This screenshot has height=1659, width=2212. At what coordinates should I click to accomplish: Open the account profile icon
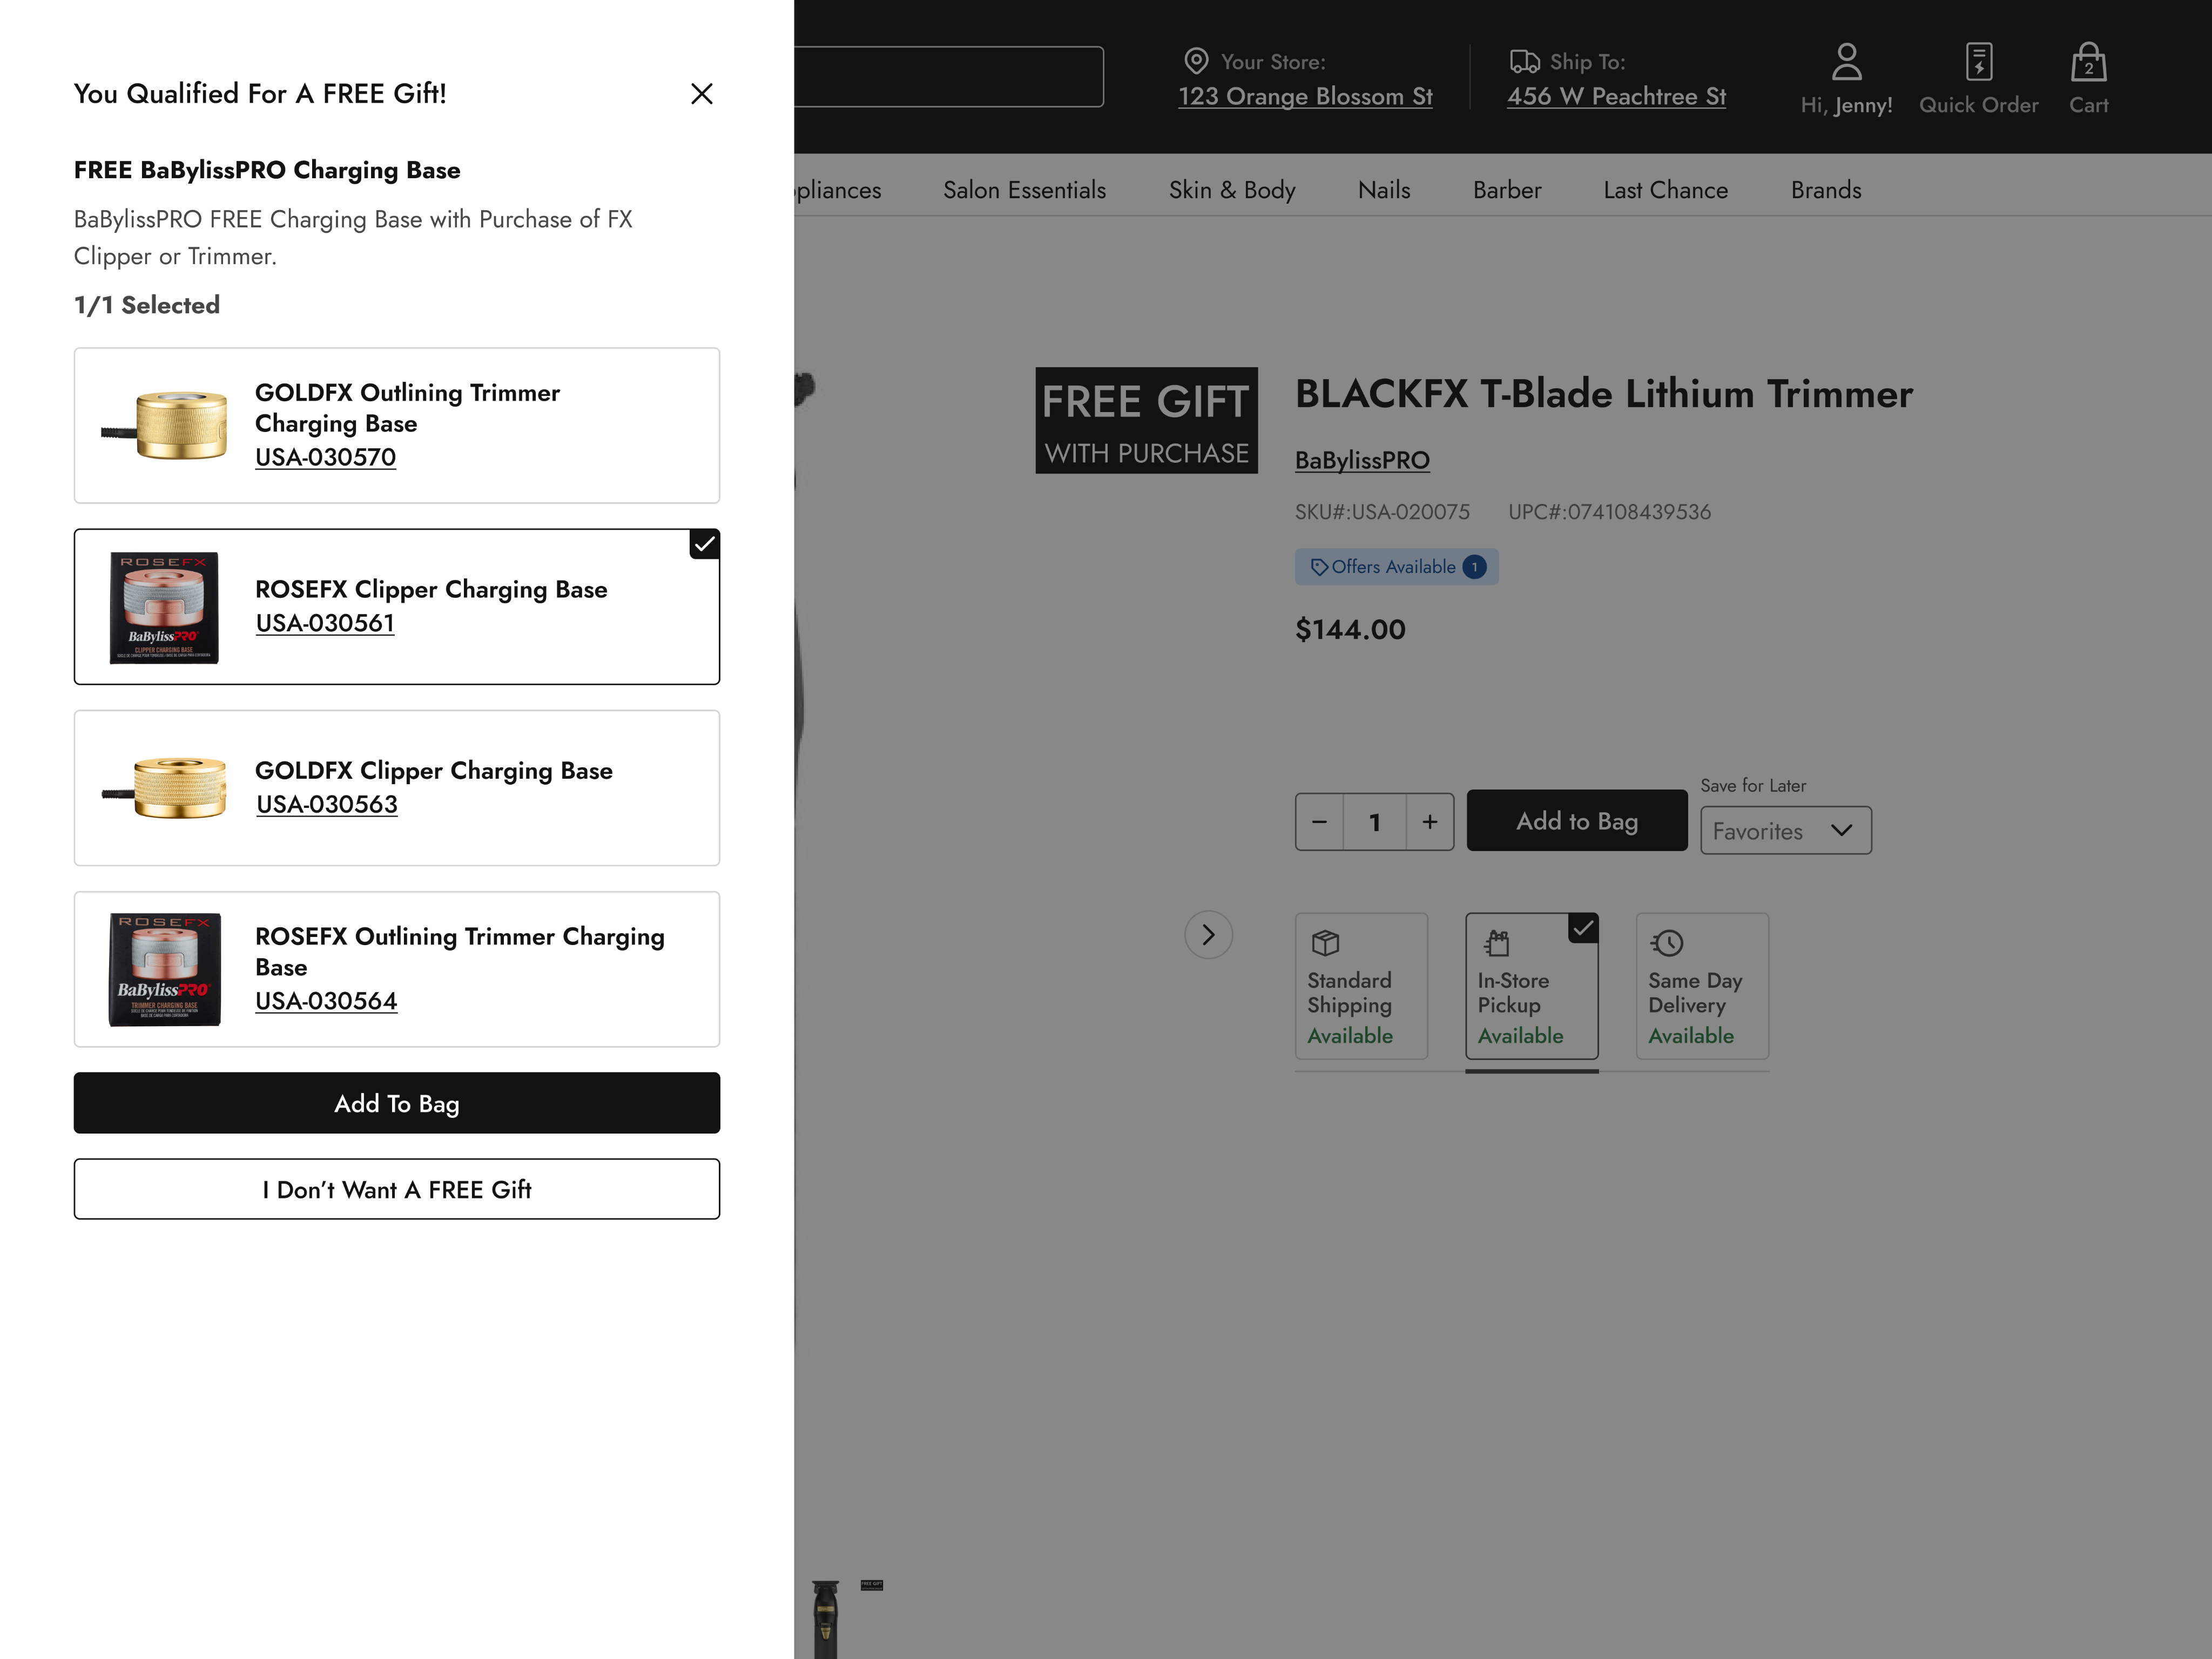[x=1846, y=62]
